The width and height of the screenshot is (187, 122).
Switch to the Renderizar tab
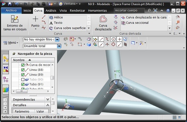tap(77, 10)
